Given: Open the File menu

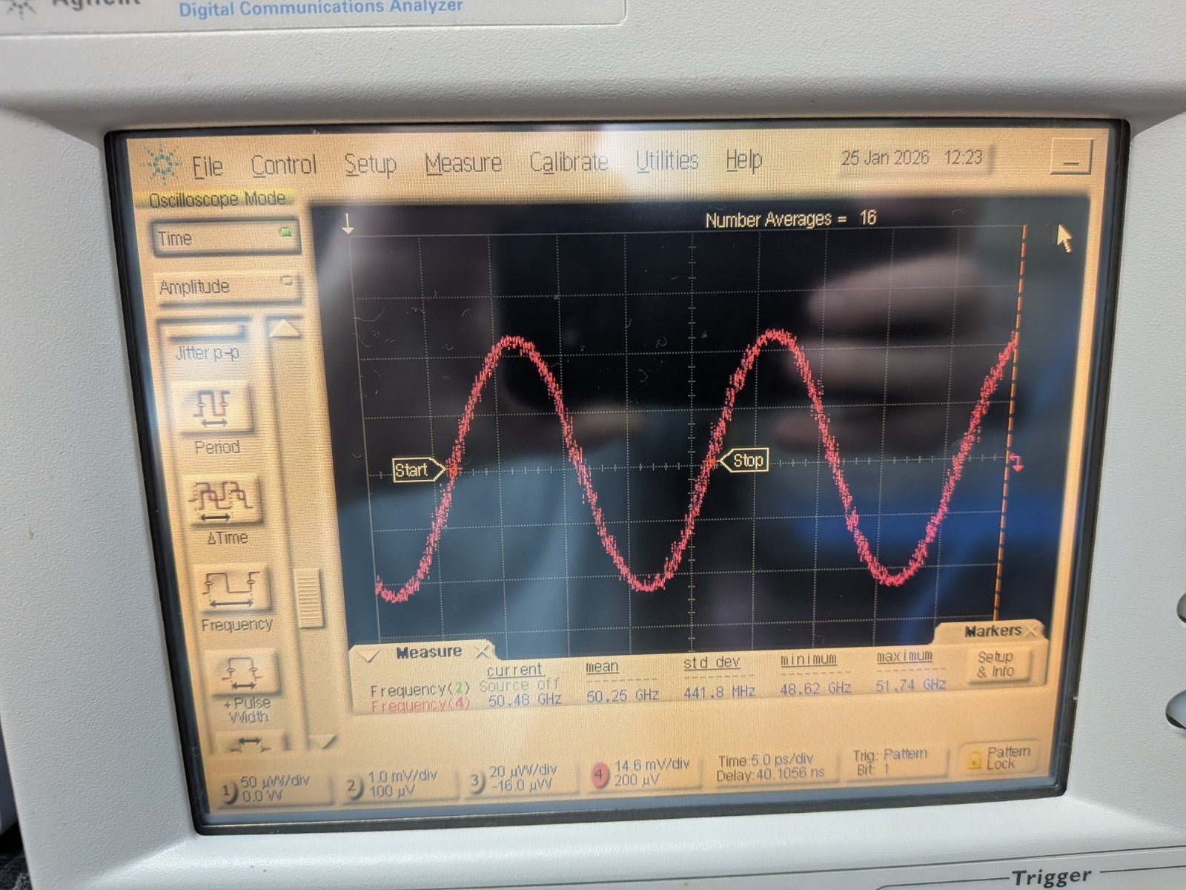Looking at the screenshot, I should click(x=207, y=167).
